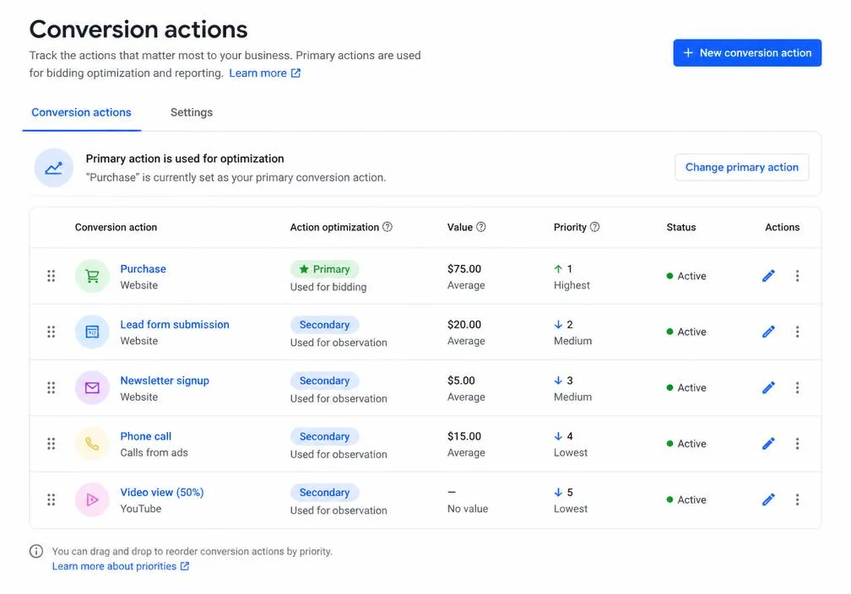This screenshot has width=851, height=594.
Task: Click priority 5 on Video view row
Action: pyautogui.click(x=571, y=500)
